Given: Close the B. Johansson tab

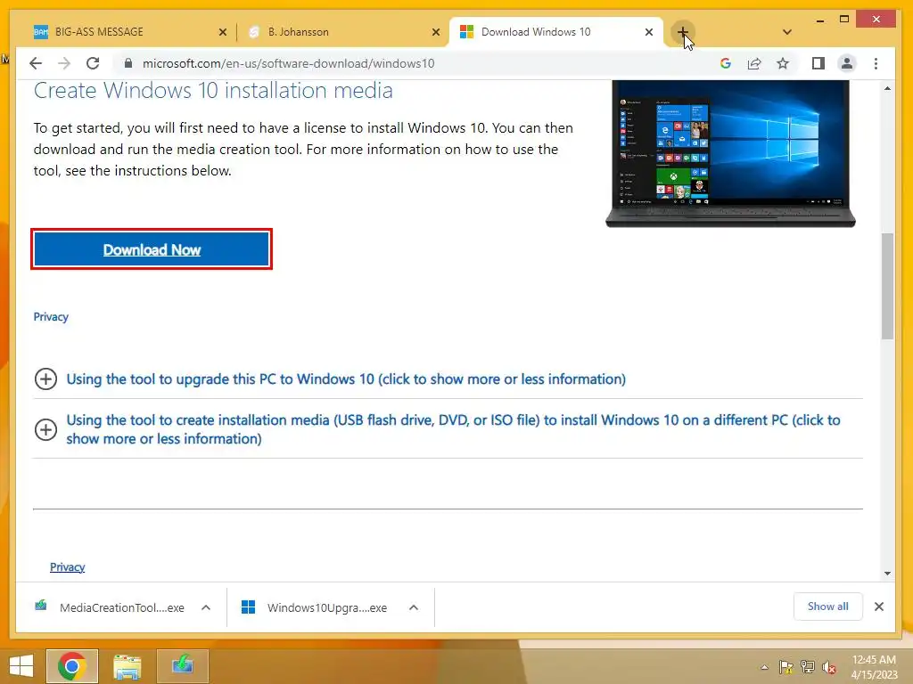Looking at the screenshot, I should (x=435, y=32).
